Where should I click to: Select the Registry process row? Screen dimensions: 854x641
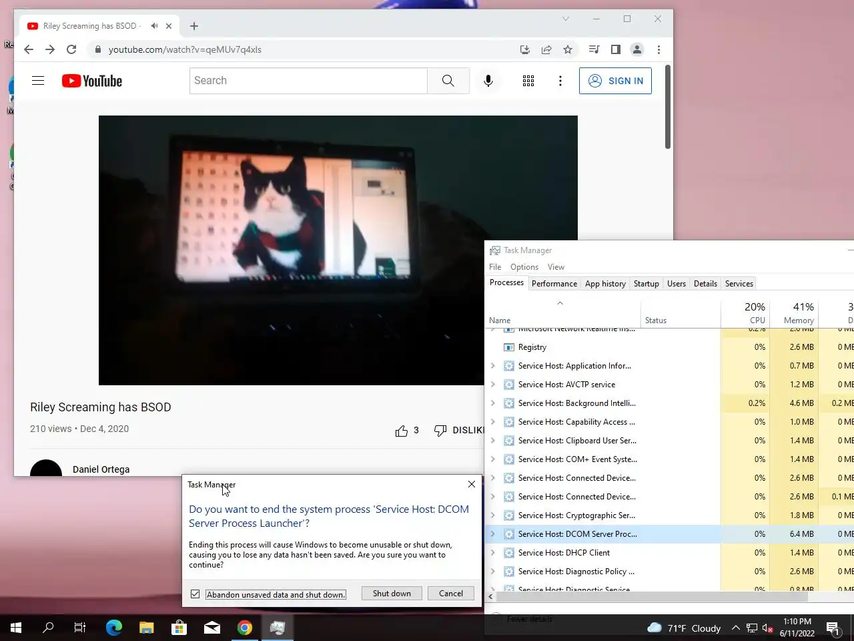tap(669, 347)
